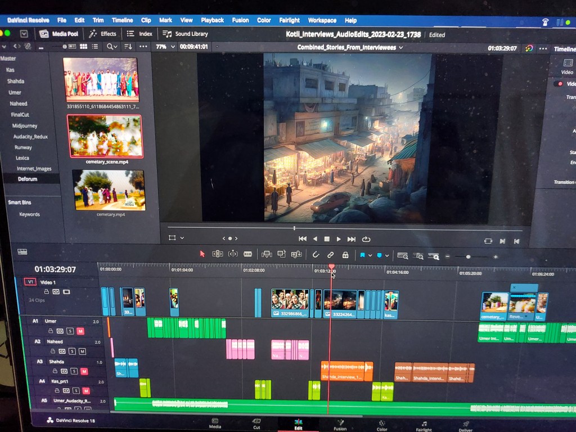
Task: Lock the Video 1 track
Action: tap(46, 292)
